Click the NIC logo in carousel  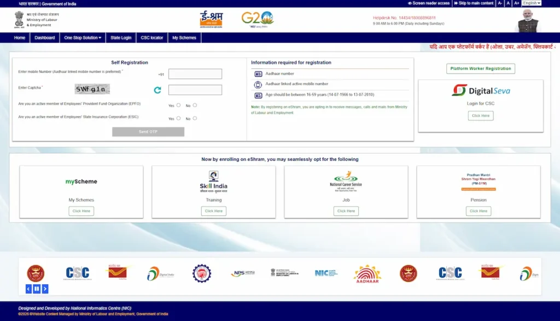[326, 273]
